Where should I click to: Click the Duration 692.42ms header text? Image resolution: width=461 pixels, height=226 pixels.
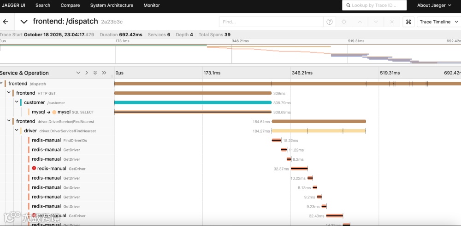pos(121,34)
